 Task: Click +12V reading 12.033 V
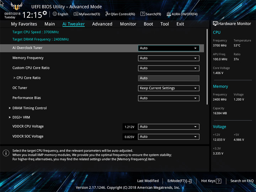click(x=219, y=140)
